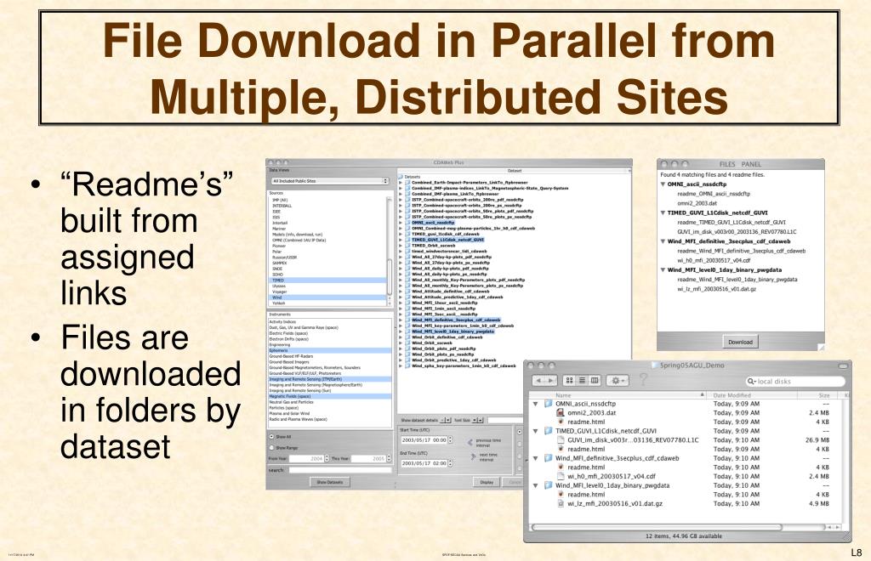This screenshot has height=561, width=871.
Task: Click the Show Datasets button
Action: click(330, 482)
